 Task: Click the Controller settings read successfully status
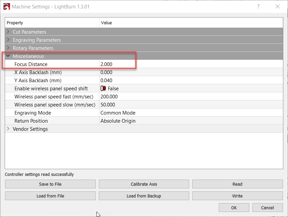coord(39,175)
